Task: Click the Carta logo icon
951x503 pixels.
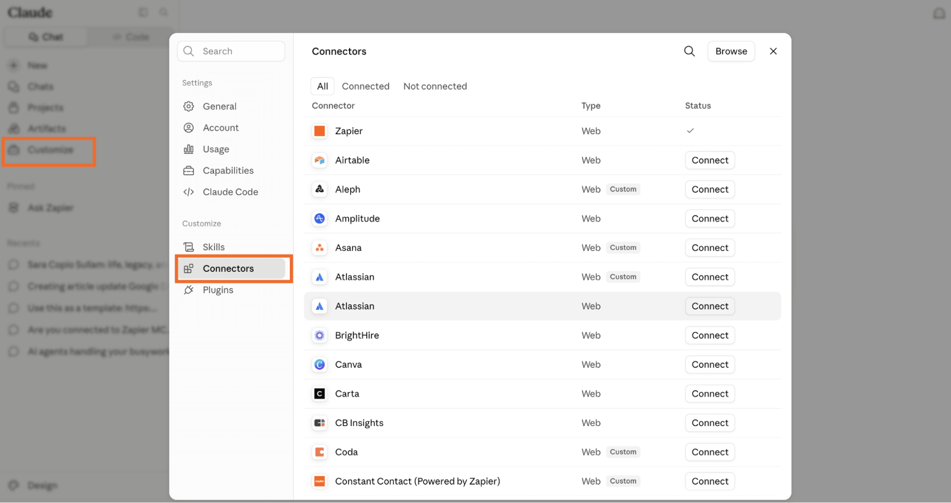Action: coord(319,394)
